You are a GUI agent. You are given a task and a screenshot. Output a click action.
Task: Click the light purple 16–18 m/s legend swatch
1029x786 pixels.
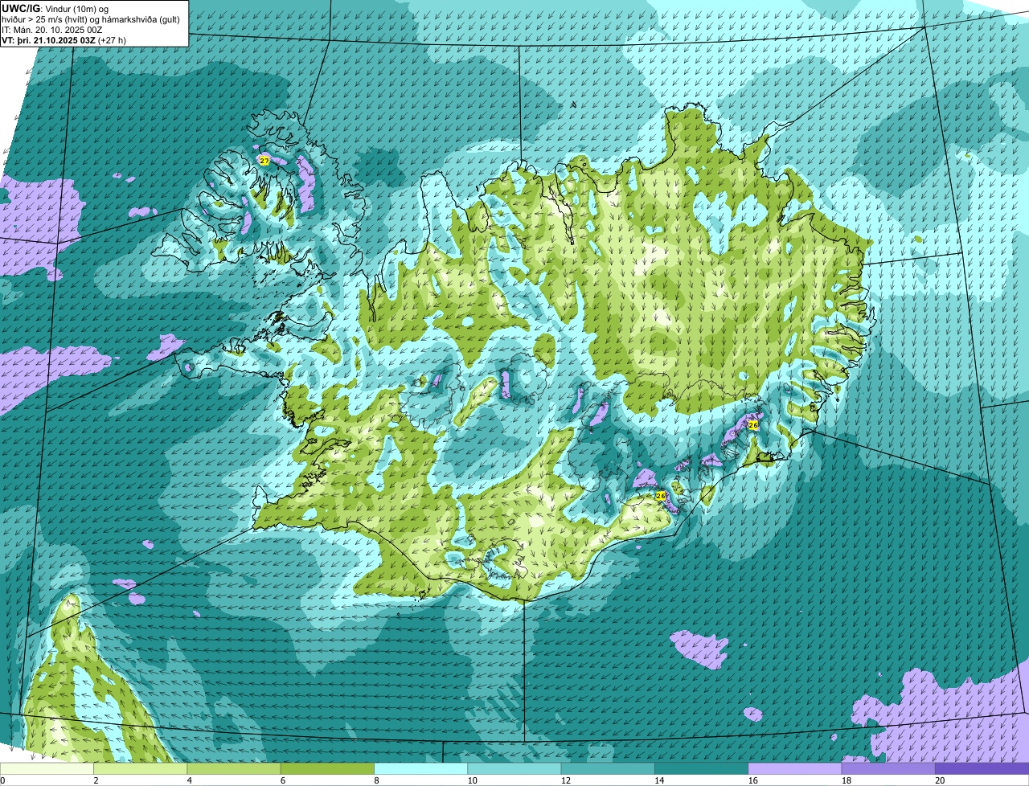click(795, 769)
